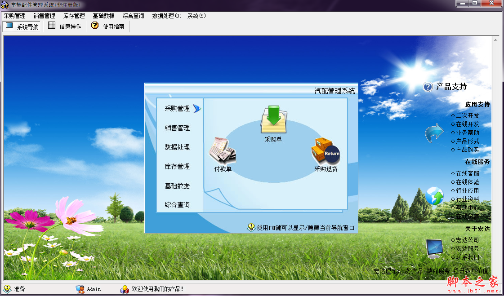The height and width of the screenshot is (296, 504).
Task: Open the 数据处理 navigation category
Action: click(x=177, y=147)
